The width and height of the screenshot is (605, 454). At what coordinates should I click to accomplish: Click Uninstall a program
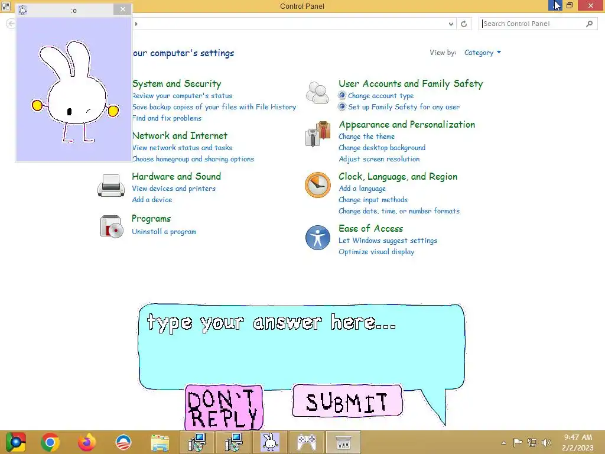pyautogui.click(x=164, y=232)
